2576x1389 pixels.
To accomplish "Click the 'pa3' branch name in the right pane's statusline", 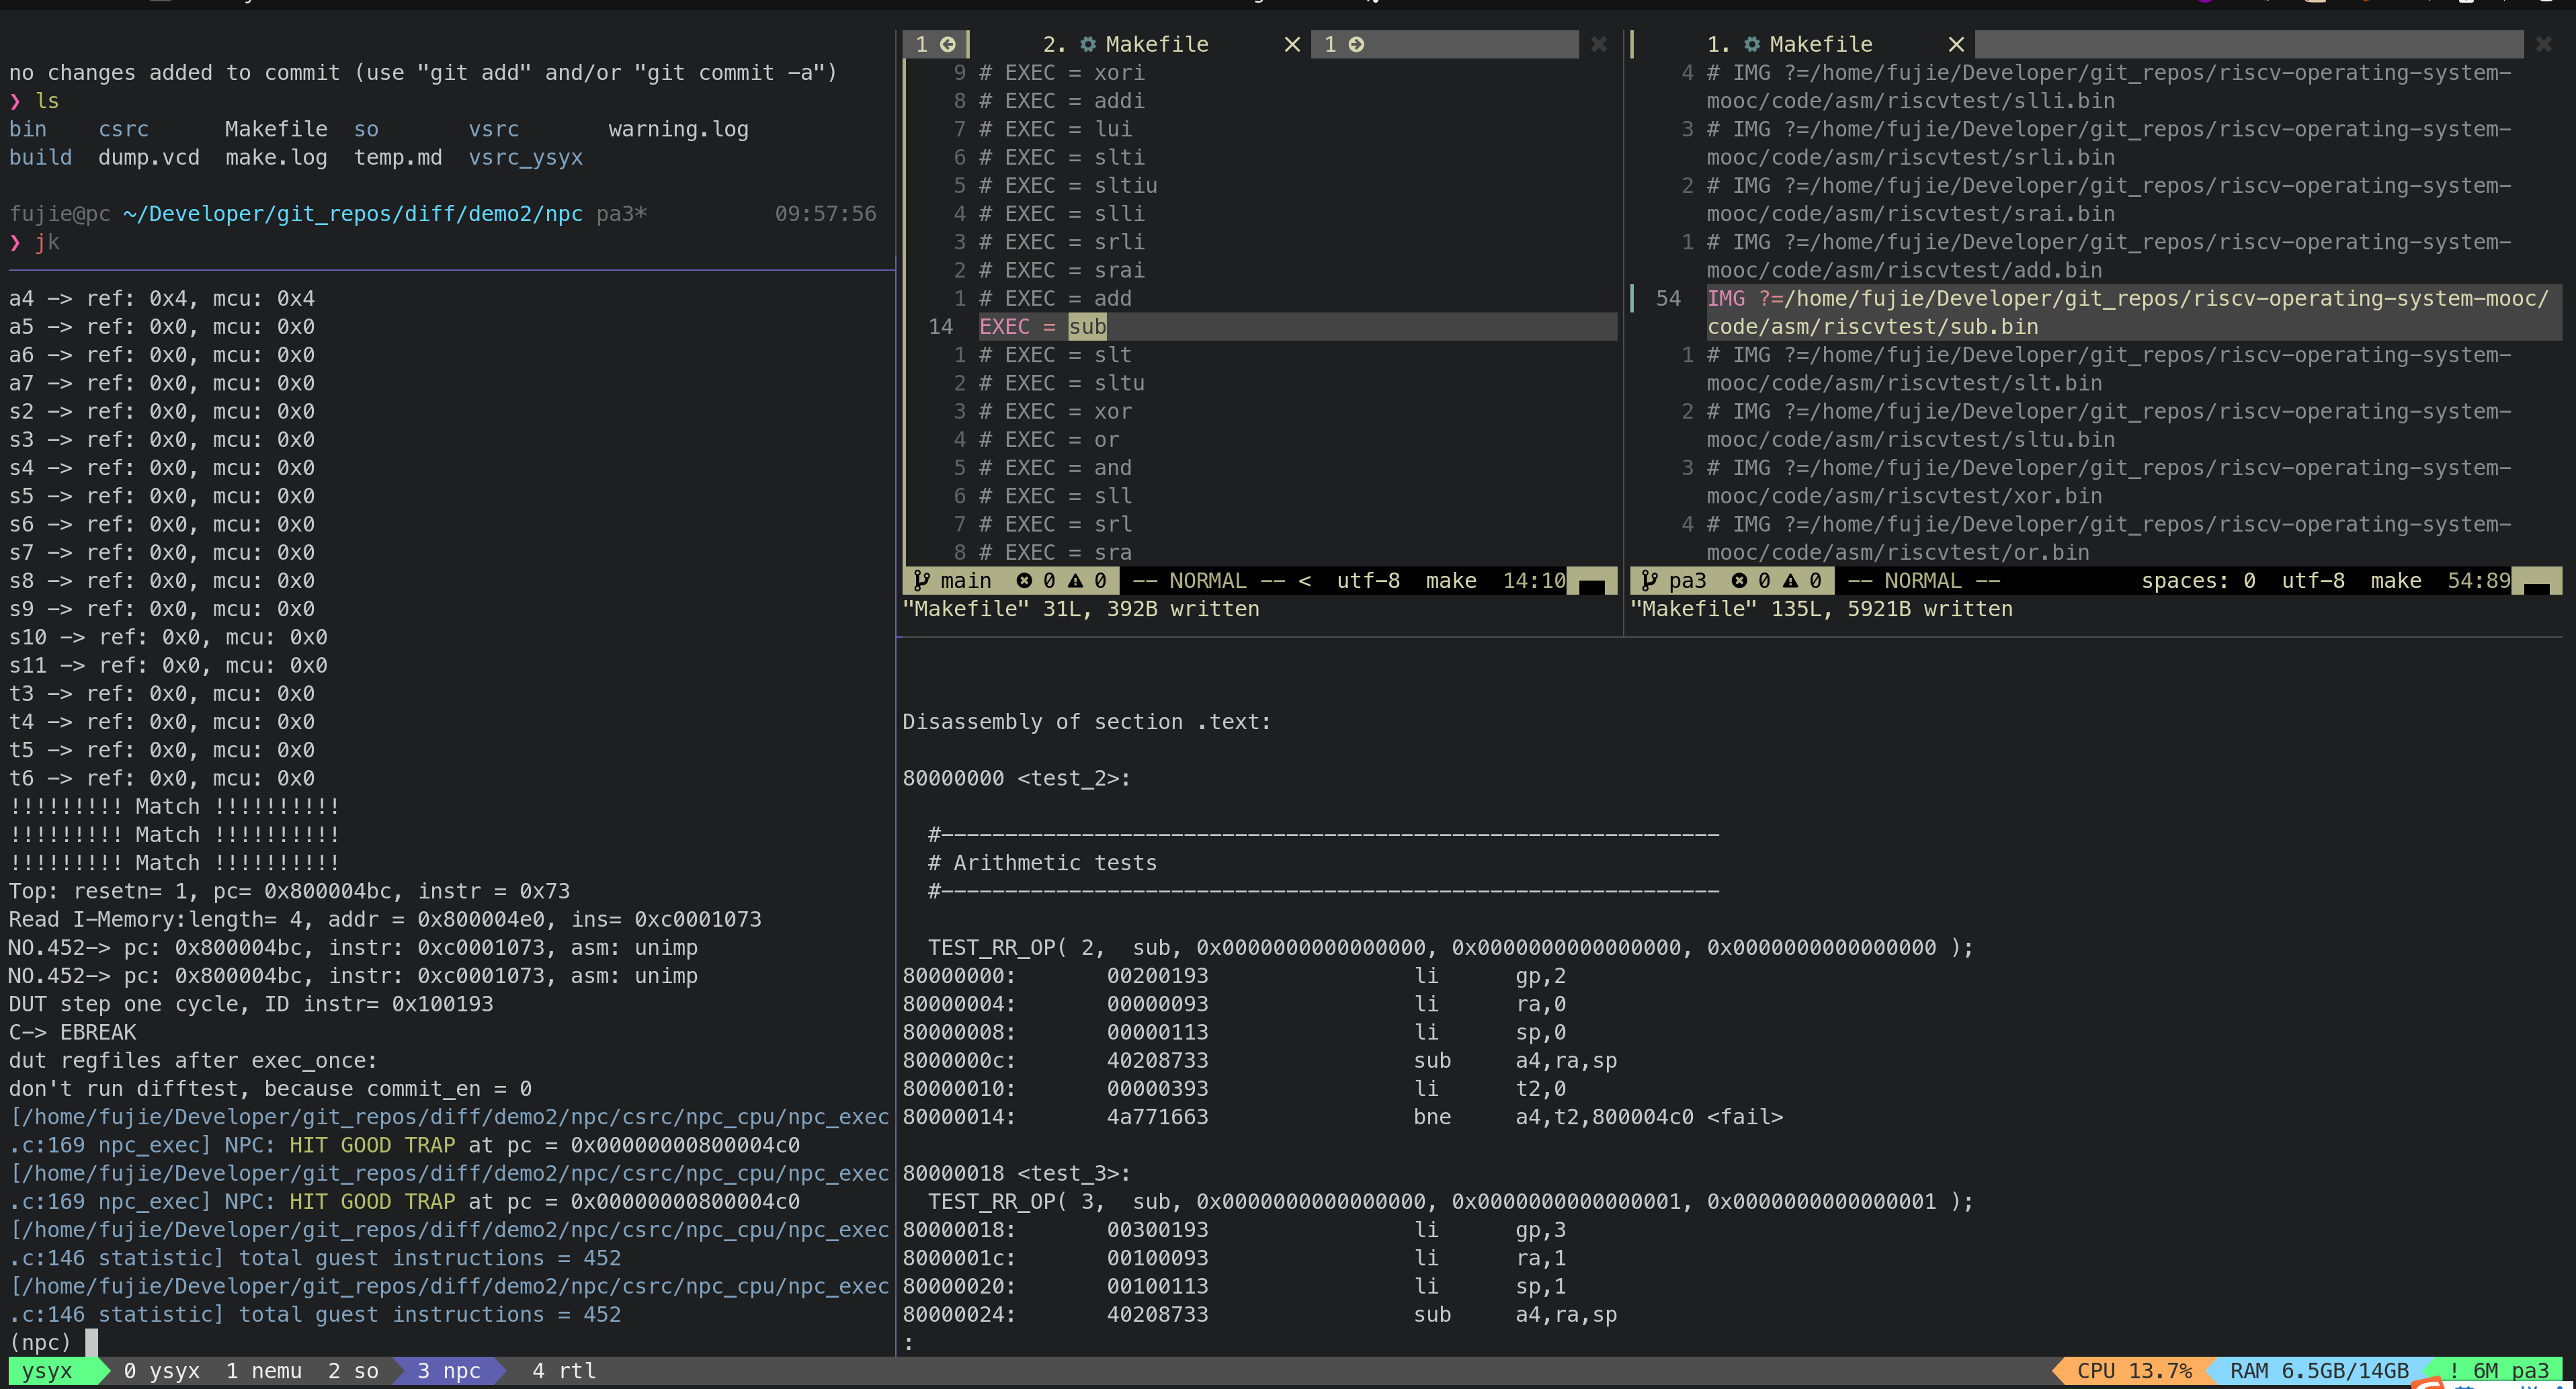I will (1688, 580).
